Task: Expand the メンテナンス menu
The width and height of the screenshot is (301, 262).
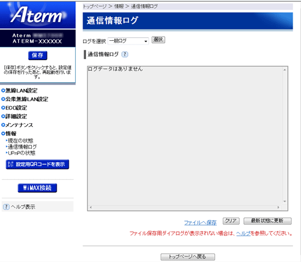Action: (17, 125)
